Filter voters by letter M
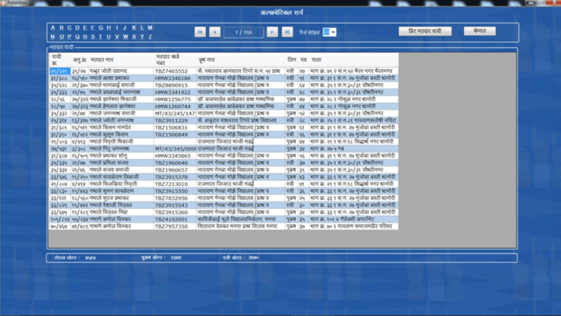 pos(150,28)
